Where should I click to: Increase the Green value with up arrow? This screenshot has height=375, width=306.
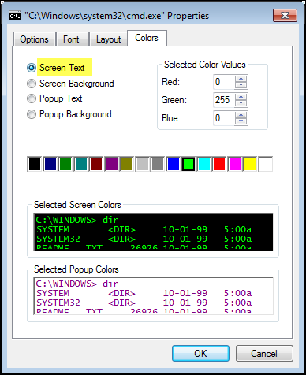coord(241,97)
